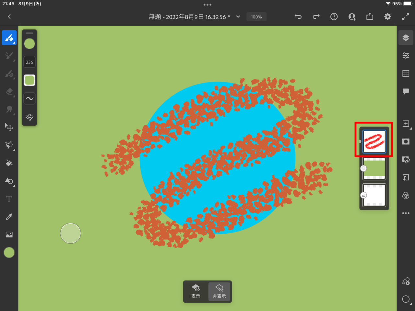Tap 非表示 to hide the layer

click(219, 292)
